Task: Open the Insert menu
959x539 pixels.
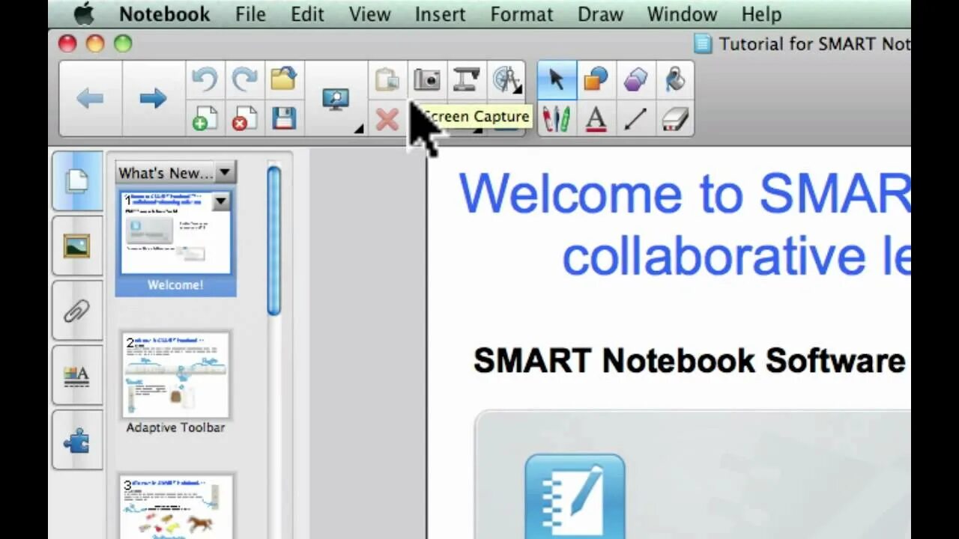Action: click(x=441, y=13)
